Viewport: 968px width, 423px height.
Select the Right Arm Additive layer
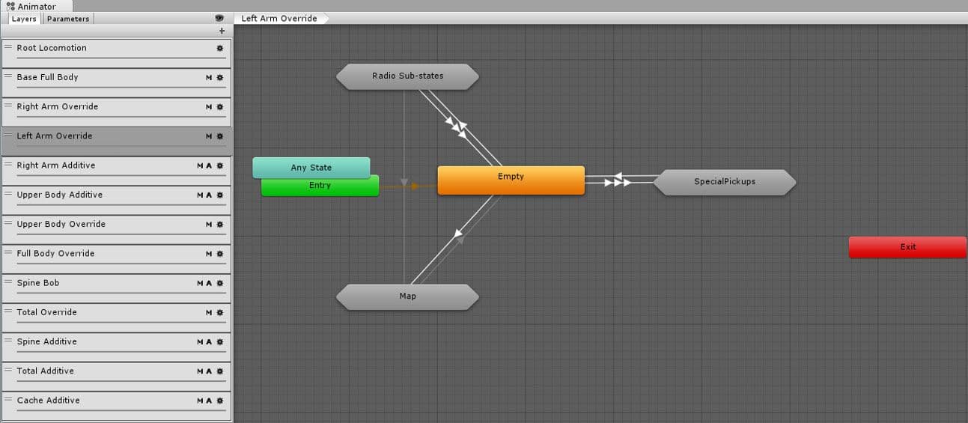pyautogui.click(x=116, y=170)
